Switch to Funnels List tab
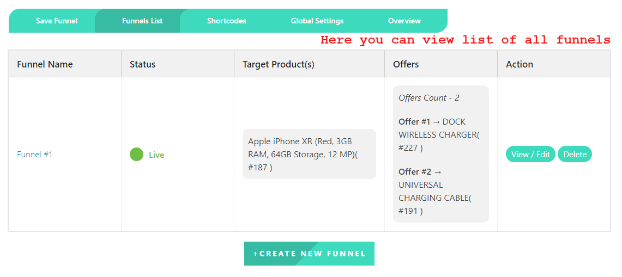This screenshot has height=277, width=622. (142, 21)
